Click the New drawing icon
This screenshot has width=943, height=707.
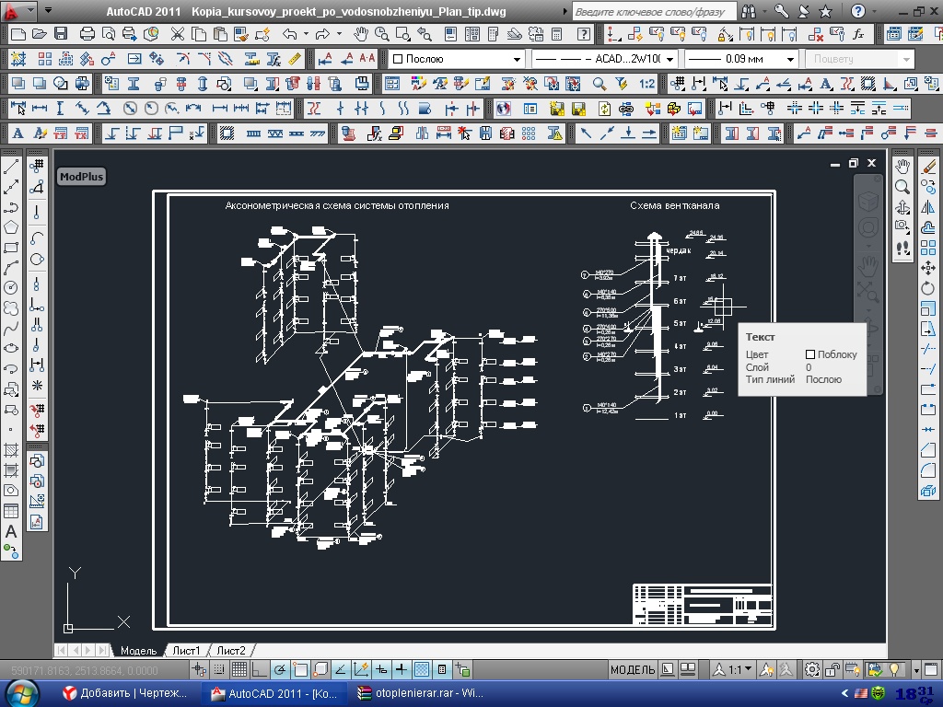18,34
